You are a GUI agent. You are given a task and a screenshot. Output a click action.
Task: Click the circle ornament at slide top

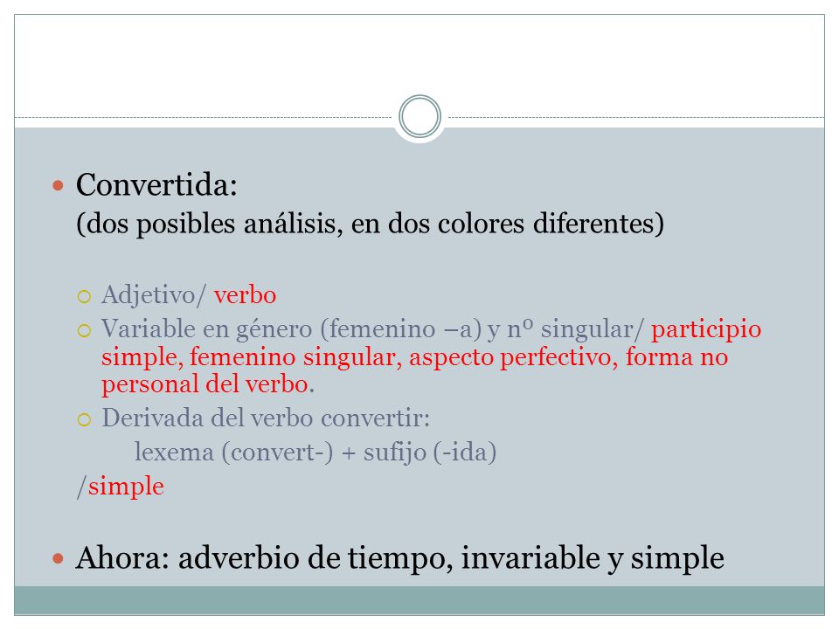[419, 116]
